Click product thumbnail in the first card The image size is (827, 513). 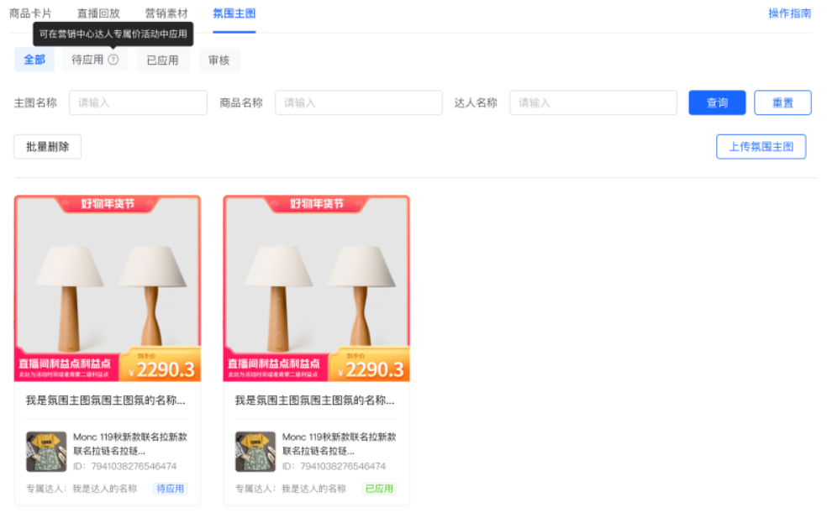(46, 452)
